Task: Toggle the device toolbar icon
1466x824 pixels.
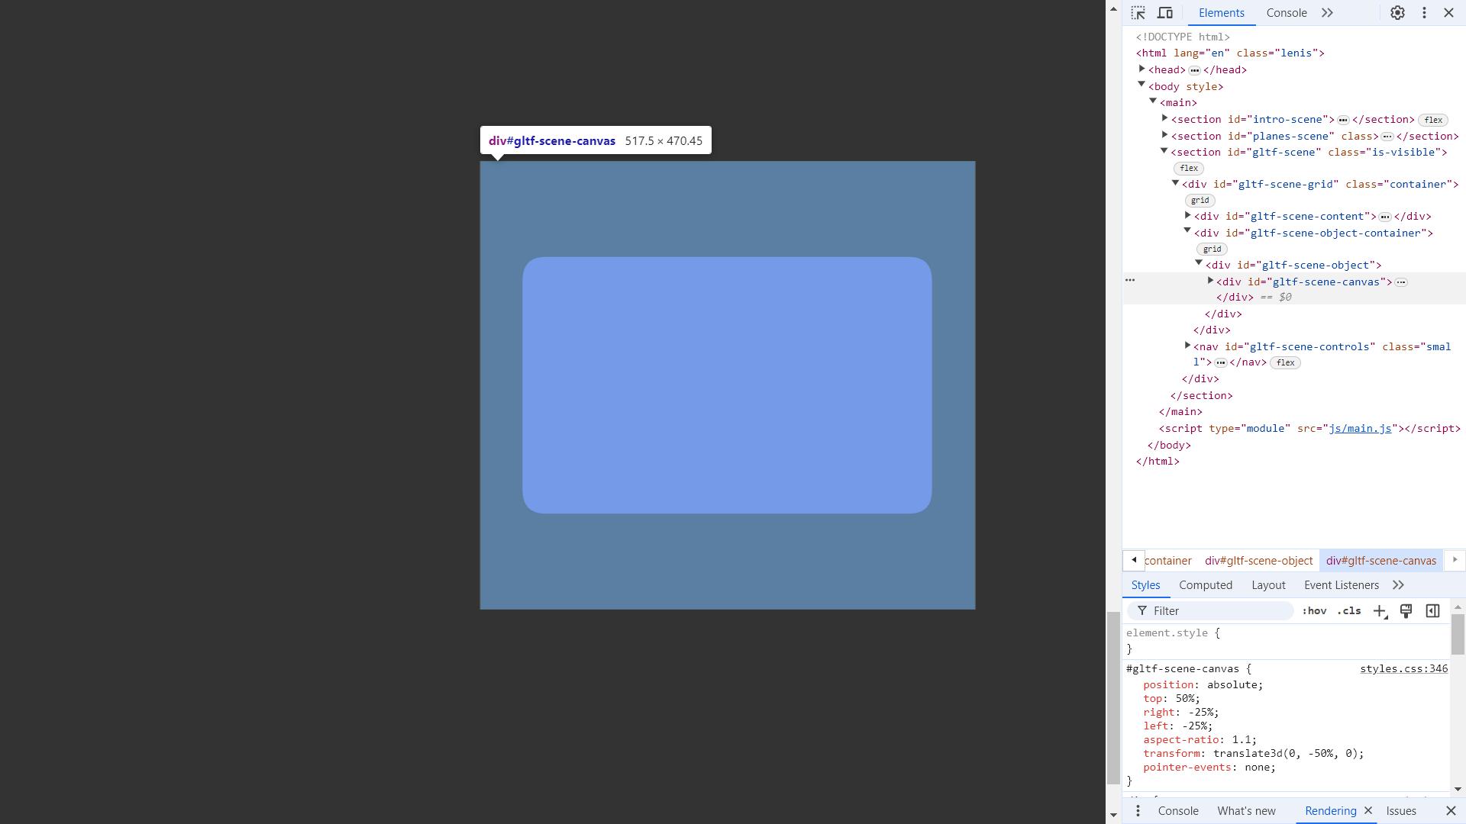Action: (x=1165, y=13)
